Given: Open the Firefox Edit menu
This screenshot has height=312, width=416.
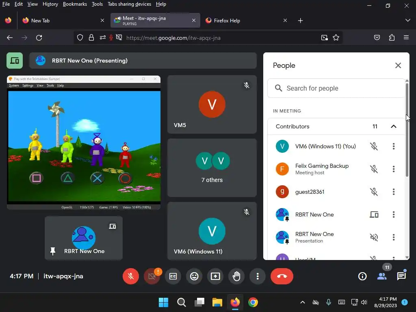Looking at the screenshot, I should pos(19,4).
